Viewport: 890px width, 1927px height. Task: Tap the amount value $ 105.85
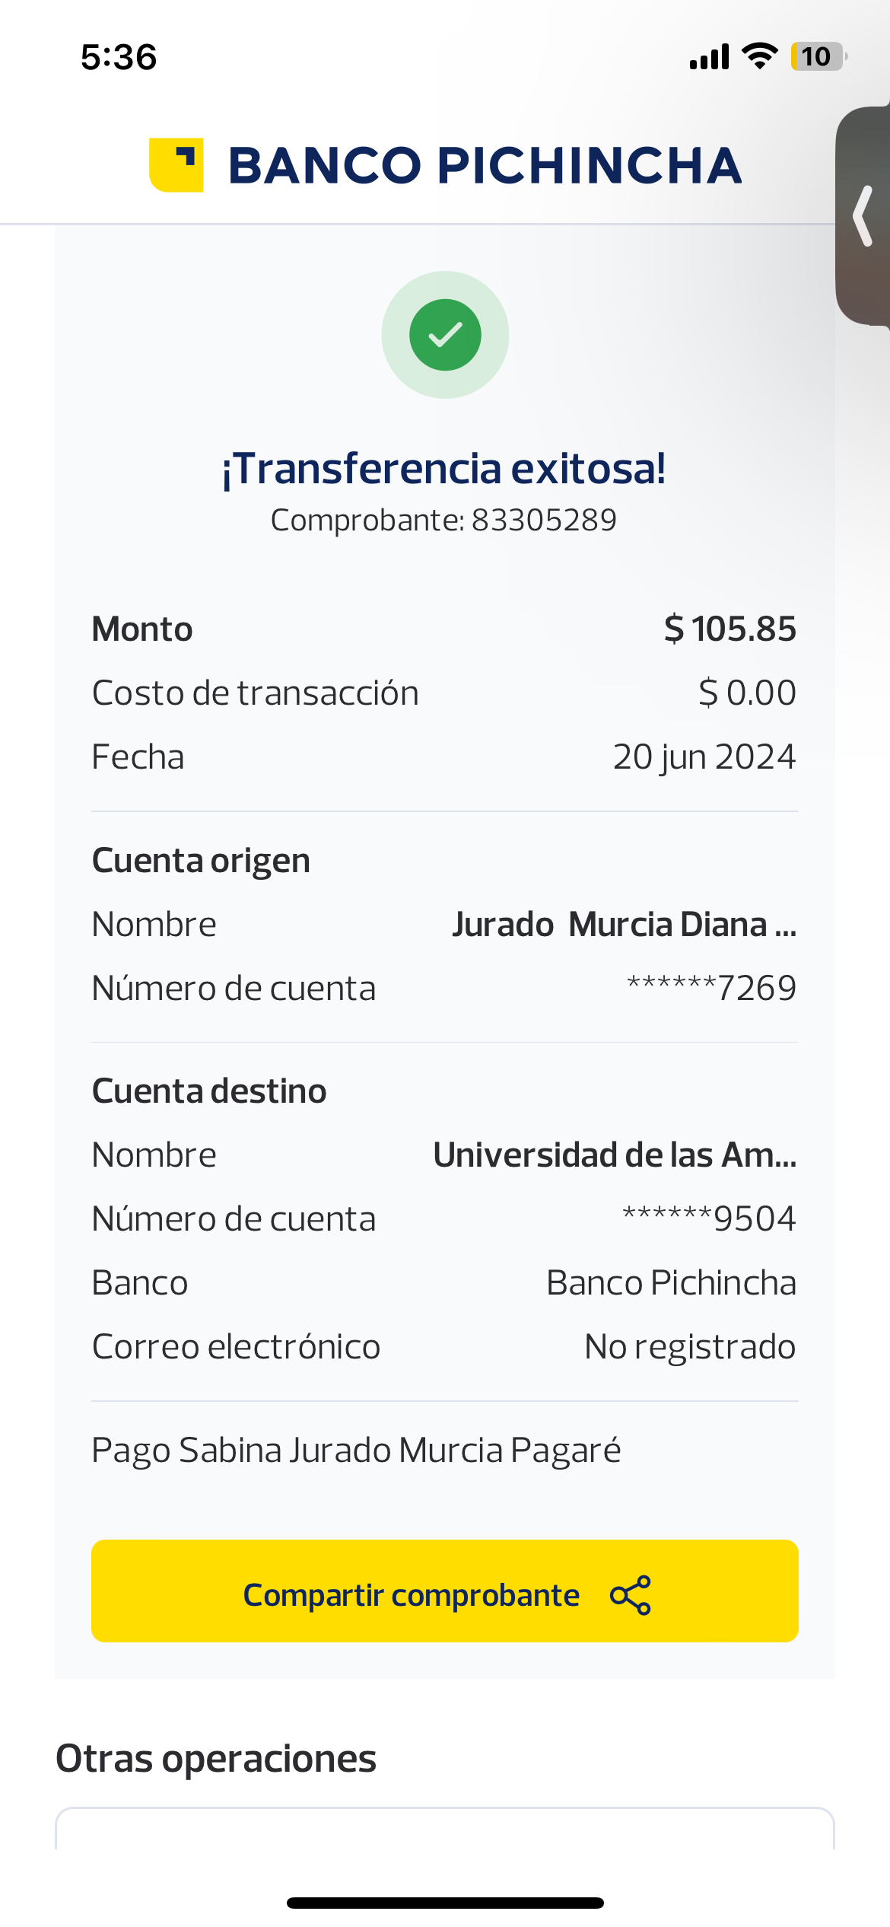coord(729,629)
